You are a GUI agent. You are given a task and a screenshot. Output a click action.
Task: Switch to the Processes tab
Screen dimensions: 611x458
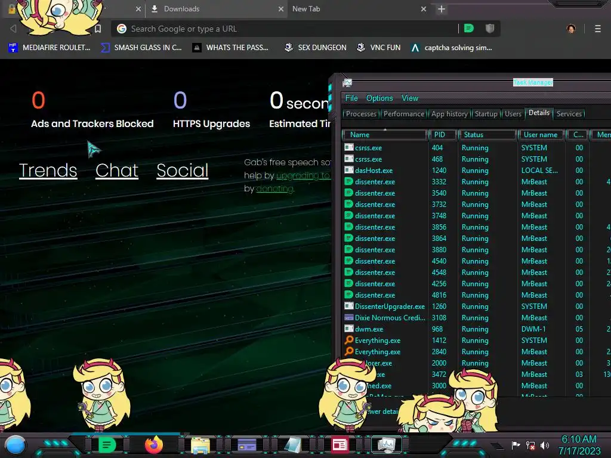[x=361, y=114]
